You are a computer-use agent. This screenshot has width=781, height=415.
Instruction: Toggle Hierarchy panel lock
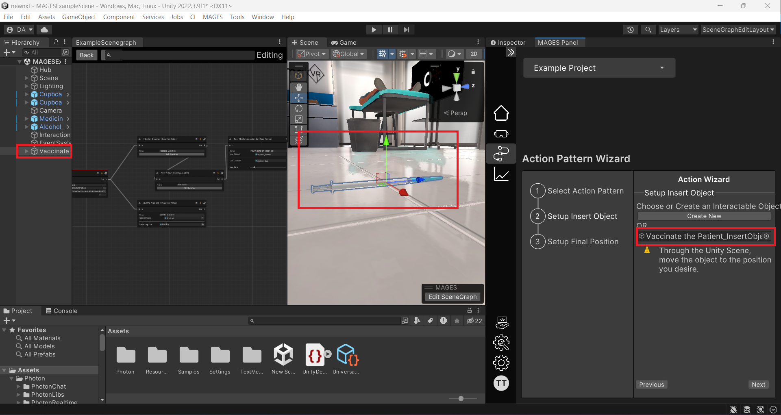[x=56, y=42]
